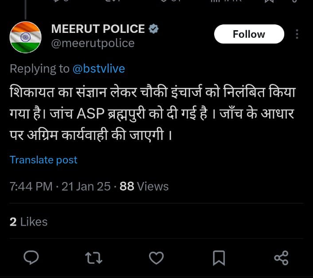Viewport: 313px width, 278px height.
Task: Click the 7:44 PM timestamp
Action: [31, 186]
